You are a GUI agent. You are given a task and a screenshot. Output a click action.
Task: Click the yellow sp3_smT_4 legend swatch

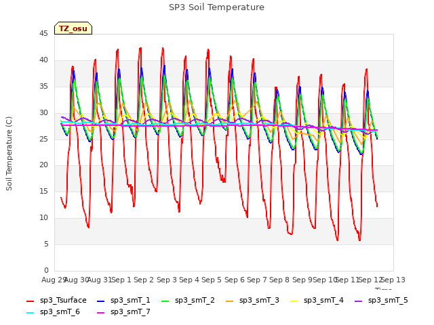click(294, 301)
